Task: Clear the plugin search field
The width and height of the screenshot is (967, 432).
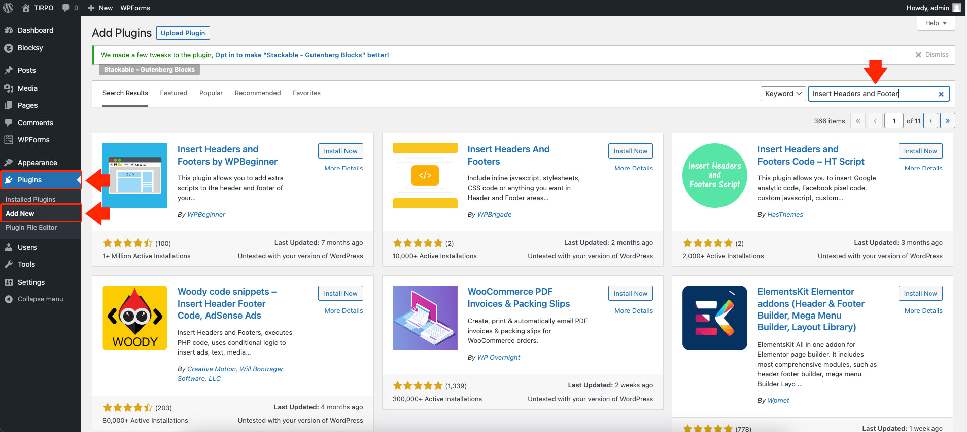Action: pyautogui.click(x=941, y=94)
